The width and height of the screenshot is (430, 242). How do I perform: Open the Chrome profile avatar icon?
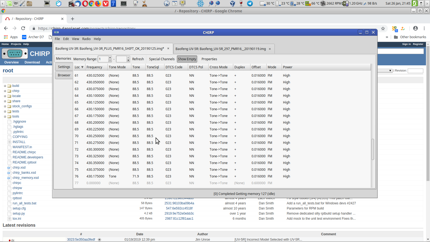(415, 28)
